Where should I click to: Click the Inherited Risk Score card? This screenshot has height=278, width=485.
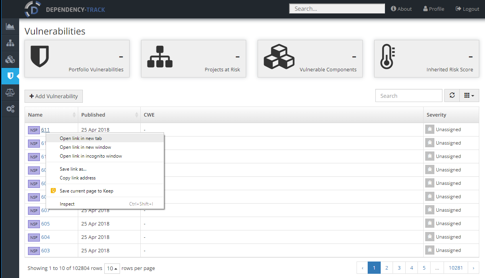(427, 59)
